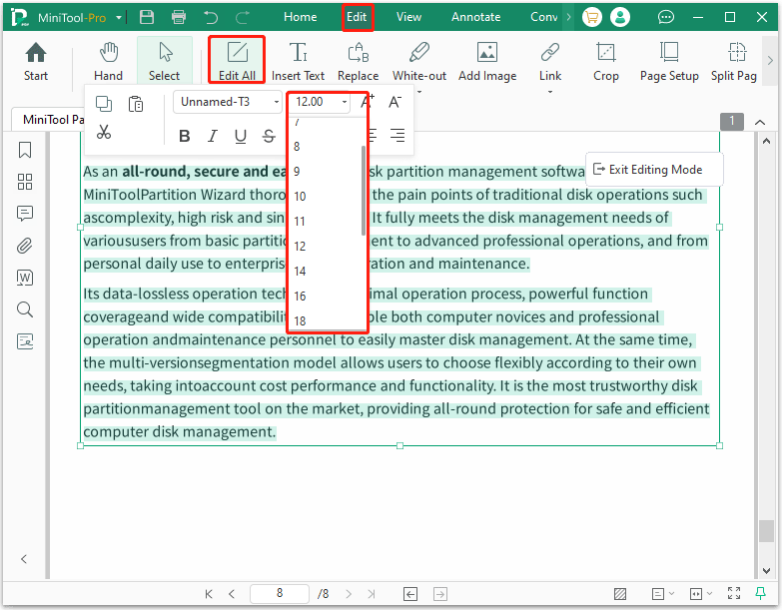Open the Word sidebar icon
782x610 pixels.
click(x=25, y=278)
